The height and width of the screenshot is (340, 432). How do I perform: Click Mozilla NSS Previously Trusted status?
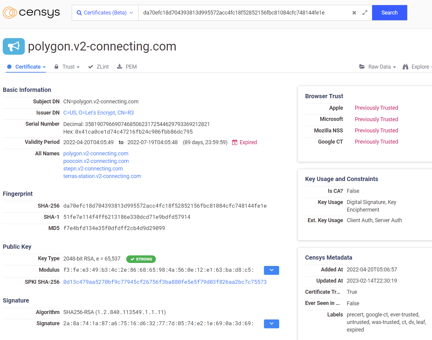[x=376, y=131]
